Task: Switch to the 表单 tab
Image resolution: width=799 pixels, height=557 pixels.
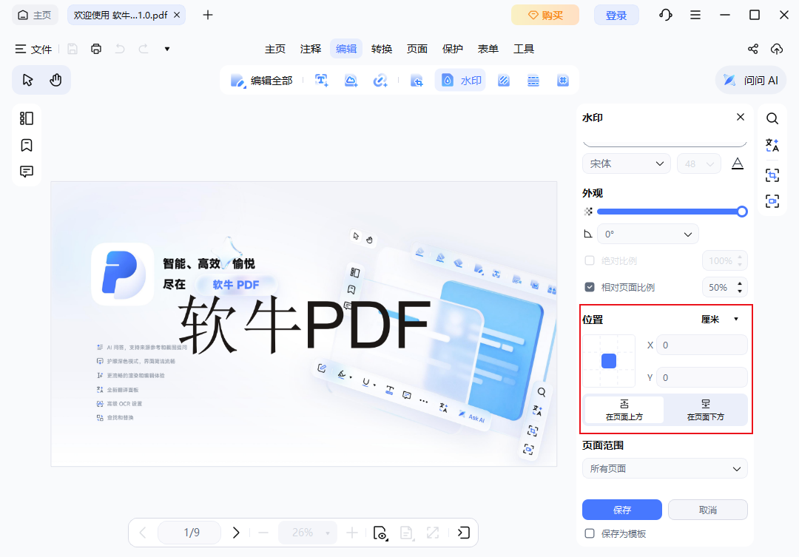Action: (x=488, y=49)
